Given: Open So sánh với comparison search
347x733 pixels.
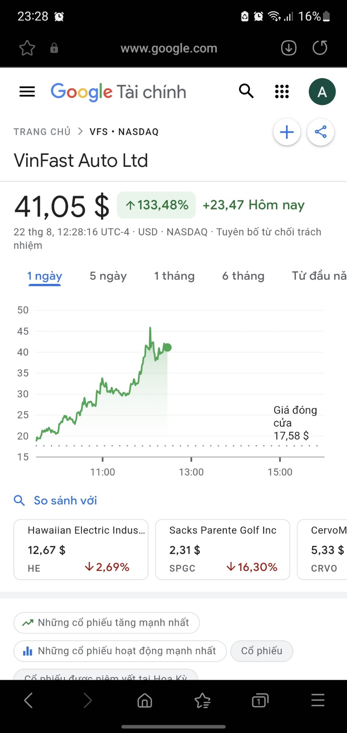Looking at the screenshot, I should [65, 500].
